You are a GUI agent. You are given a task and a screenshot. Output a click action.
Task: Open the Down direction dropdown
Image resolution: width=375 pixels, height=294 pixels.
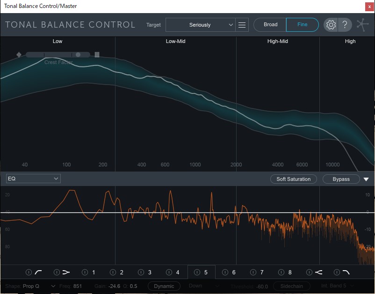coord(204,286)
